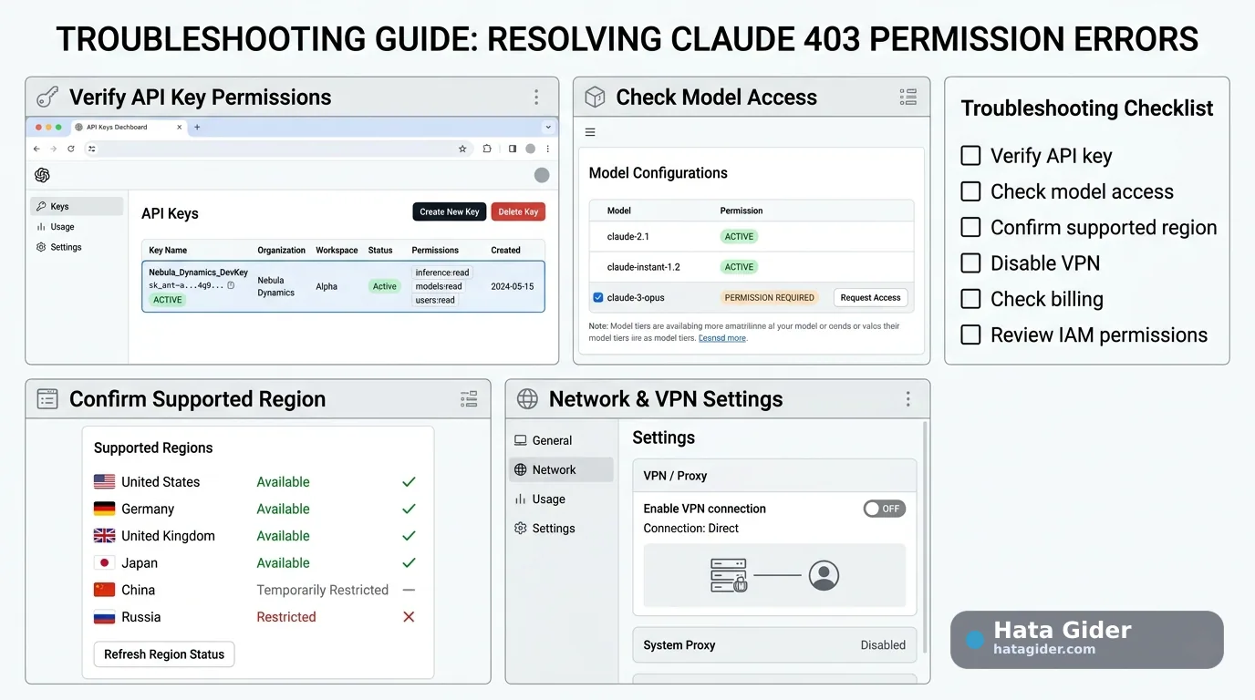This screenshot has width=1255, height=700.
Task: Click the Russia Restricted status text
Action: click(x=286, y=617)
